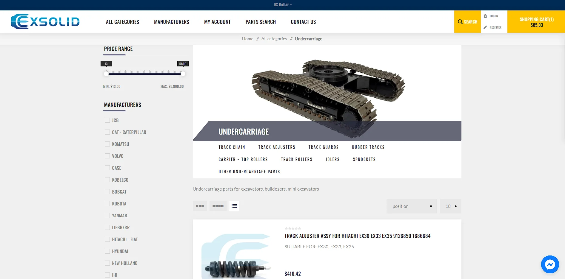565x279 pixels.
Task: Check the JCB manufacturer filter
Action: pyautogui.click(x=107, y=120)
